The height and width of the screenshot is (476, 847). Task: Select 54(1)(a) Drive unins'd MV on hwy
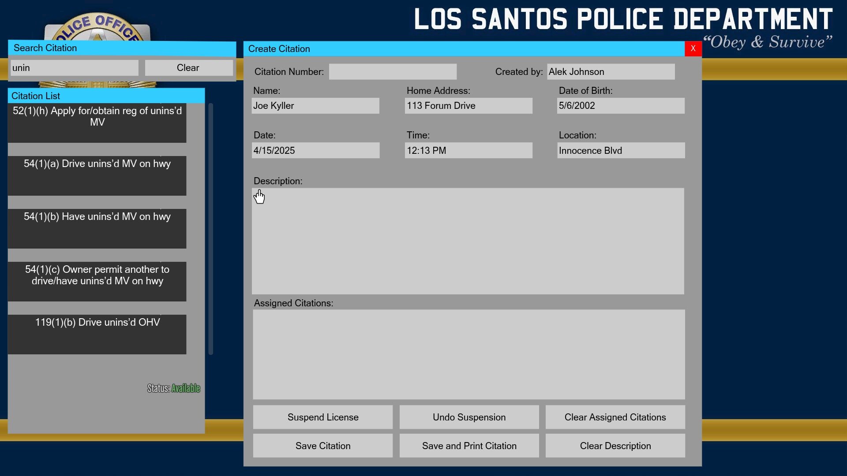click(x=97, y=175)
